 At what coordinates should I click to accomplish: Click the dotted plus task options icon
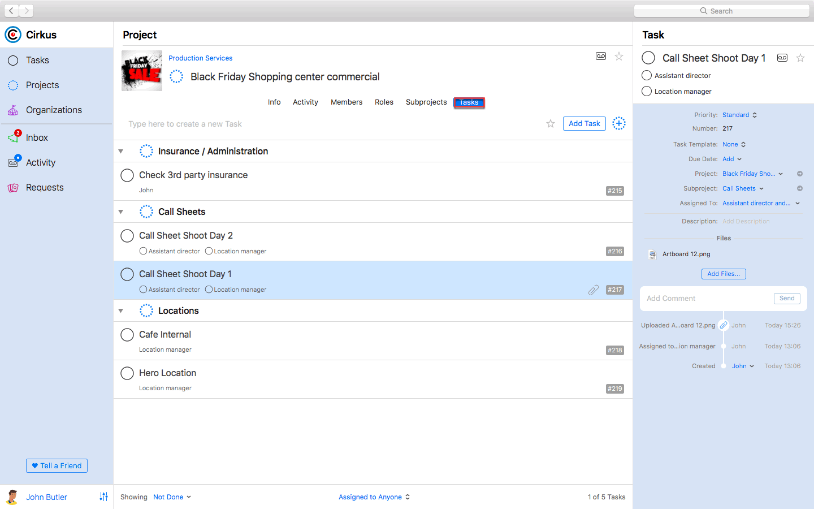pyautogui.click(x=619, y=123)
